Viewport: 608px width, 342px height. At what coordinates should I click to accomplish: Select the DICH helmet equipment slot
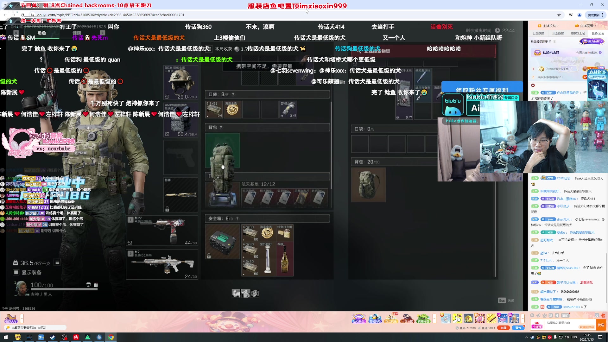[x=181, y=82]
